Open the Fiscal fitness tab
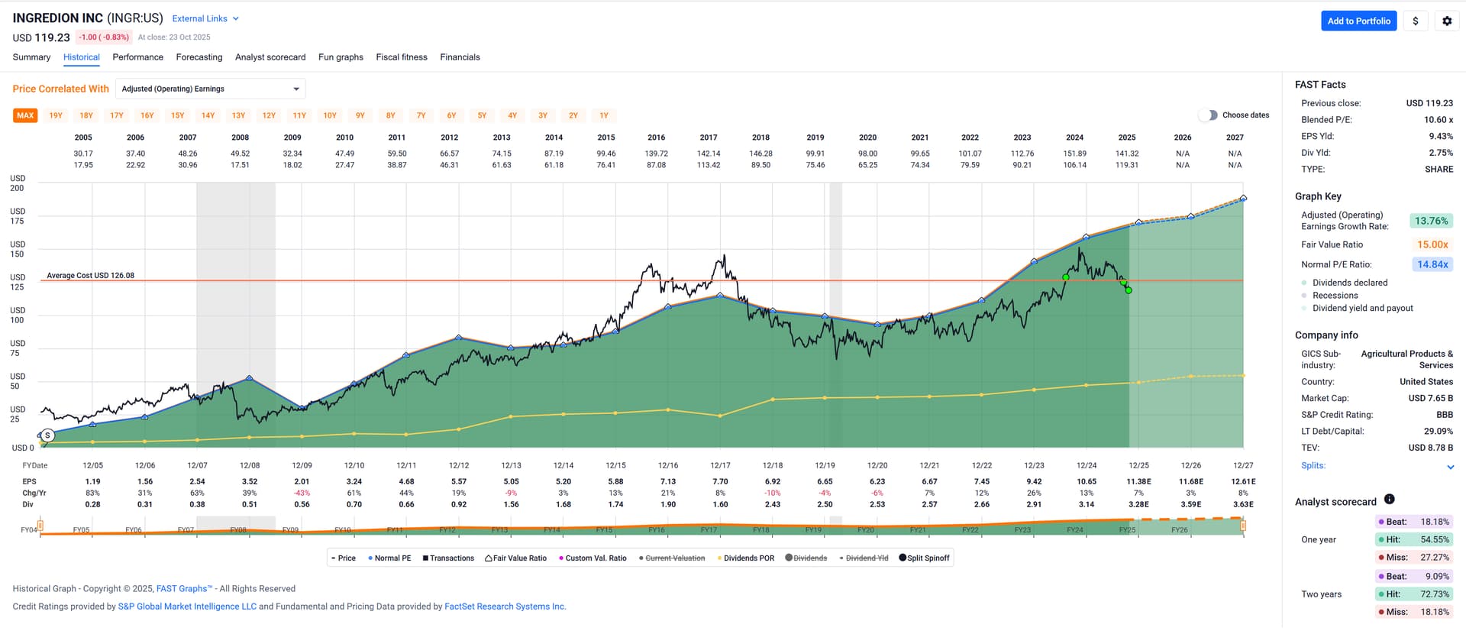 (x=402, y=57)
